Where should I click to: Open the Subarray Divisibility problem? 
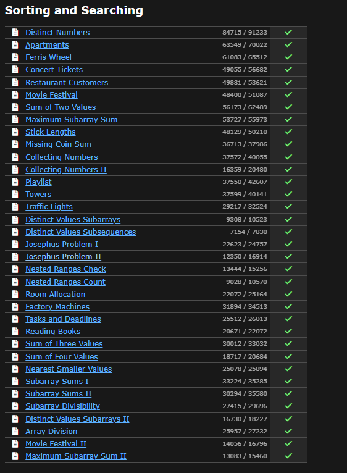[62, 407]
